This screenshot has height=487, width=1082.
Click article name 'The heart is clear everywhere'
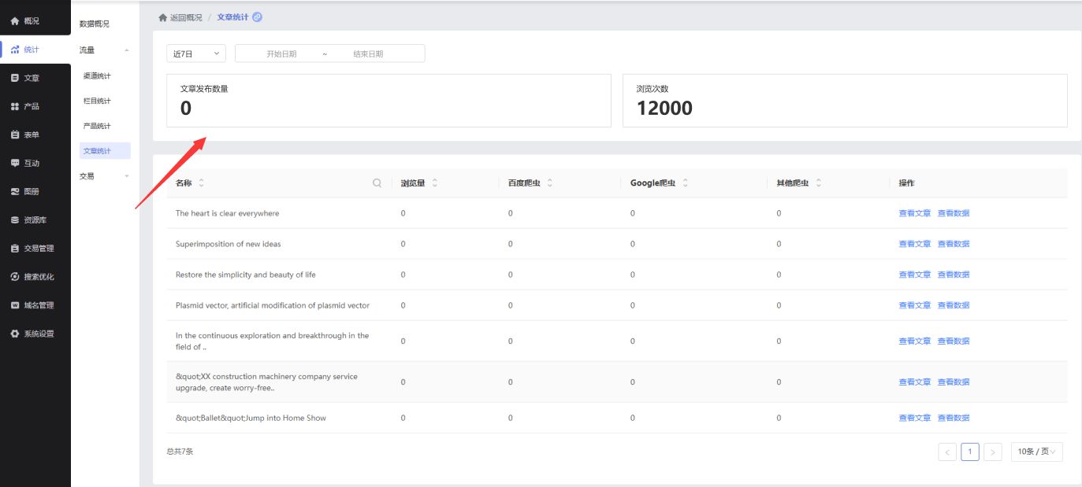tap(227, 213)
